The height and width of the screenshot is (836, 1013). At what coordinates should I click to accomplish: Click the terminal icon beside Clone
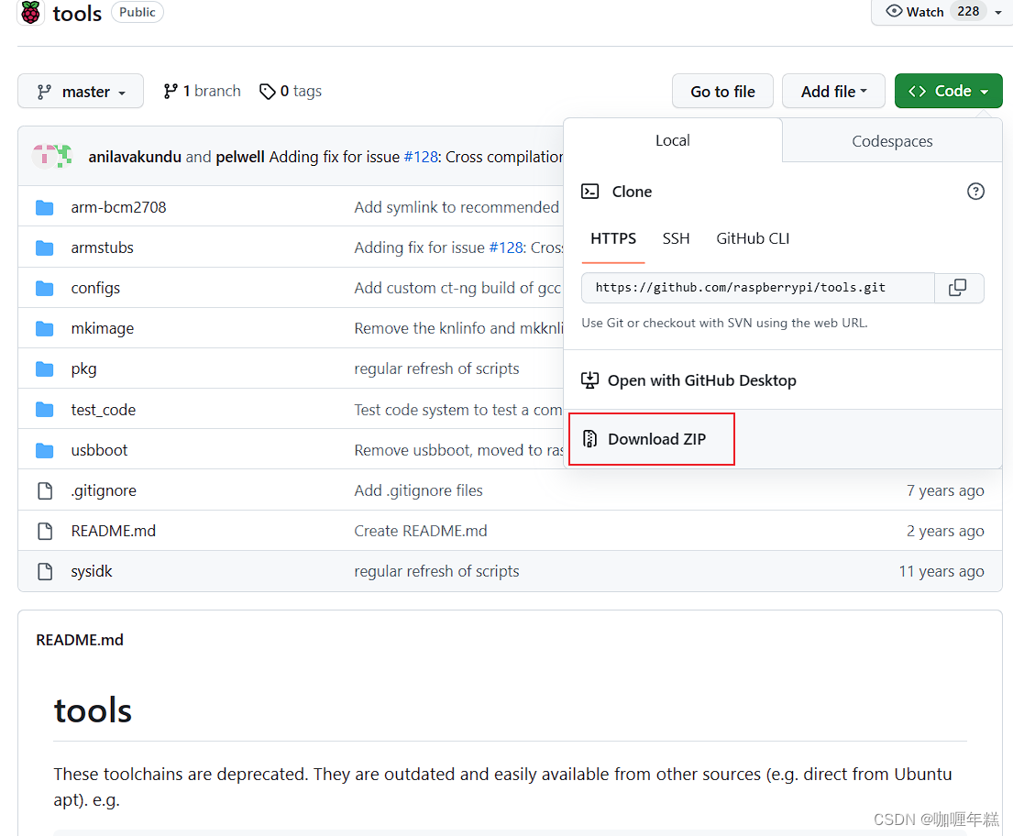589,192
